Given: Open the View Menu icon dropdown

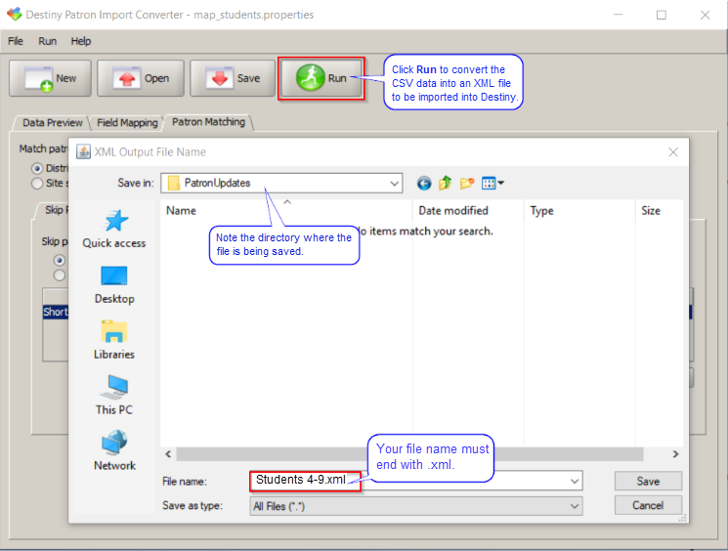Looking at the screenshot, I should click(x=492, y=183).
